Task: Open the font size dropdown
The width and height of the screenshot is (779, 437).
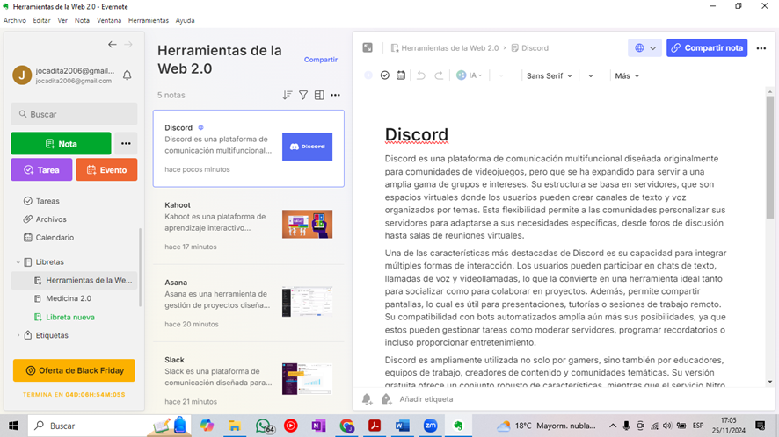Action: pos(590,75)
